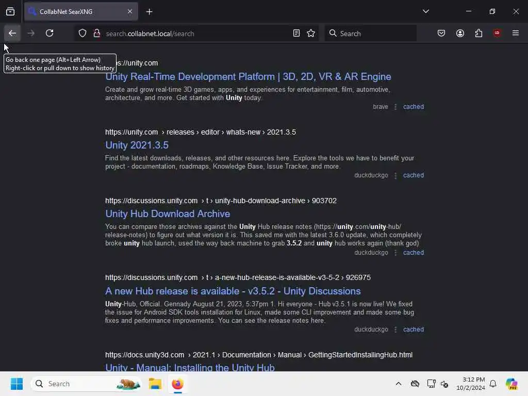Screen dimensions: 528x396
Task: Click the brave engine label
Action: click(x=381, y=107)
